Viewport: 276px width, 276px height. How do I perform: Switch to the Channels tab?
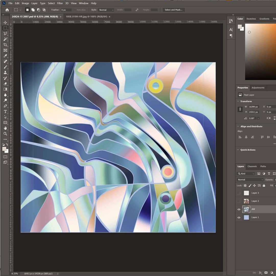point(252,166)
